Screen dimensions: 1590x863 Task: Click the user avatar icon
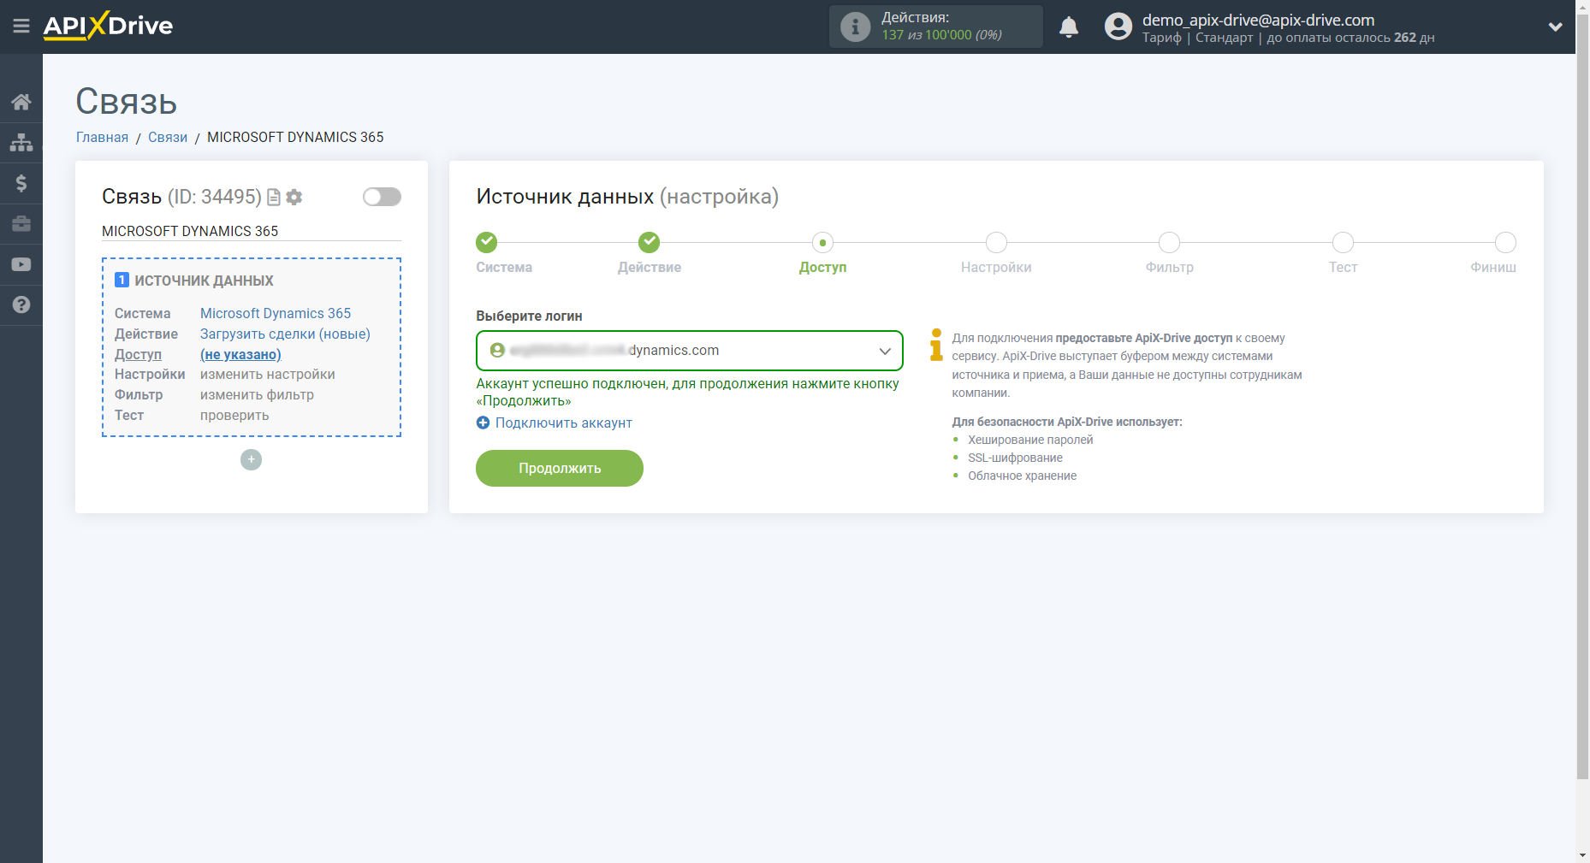point(1118,27)
